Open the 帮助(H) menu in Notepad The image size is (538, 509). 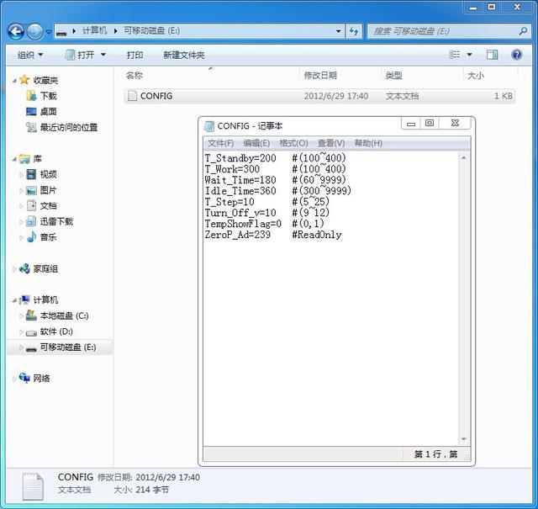(x=368, y=143)
